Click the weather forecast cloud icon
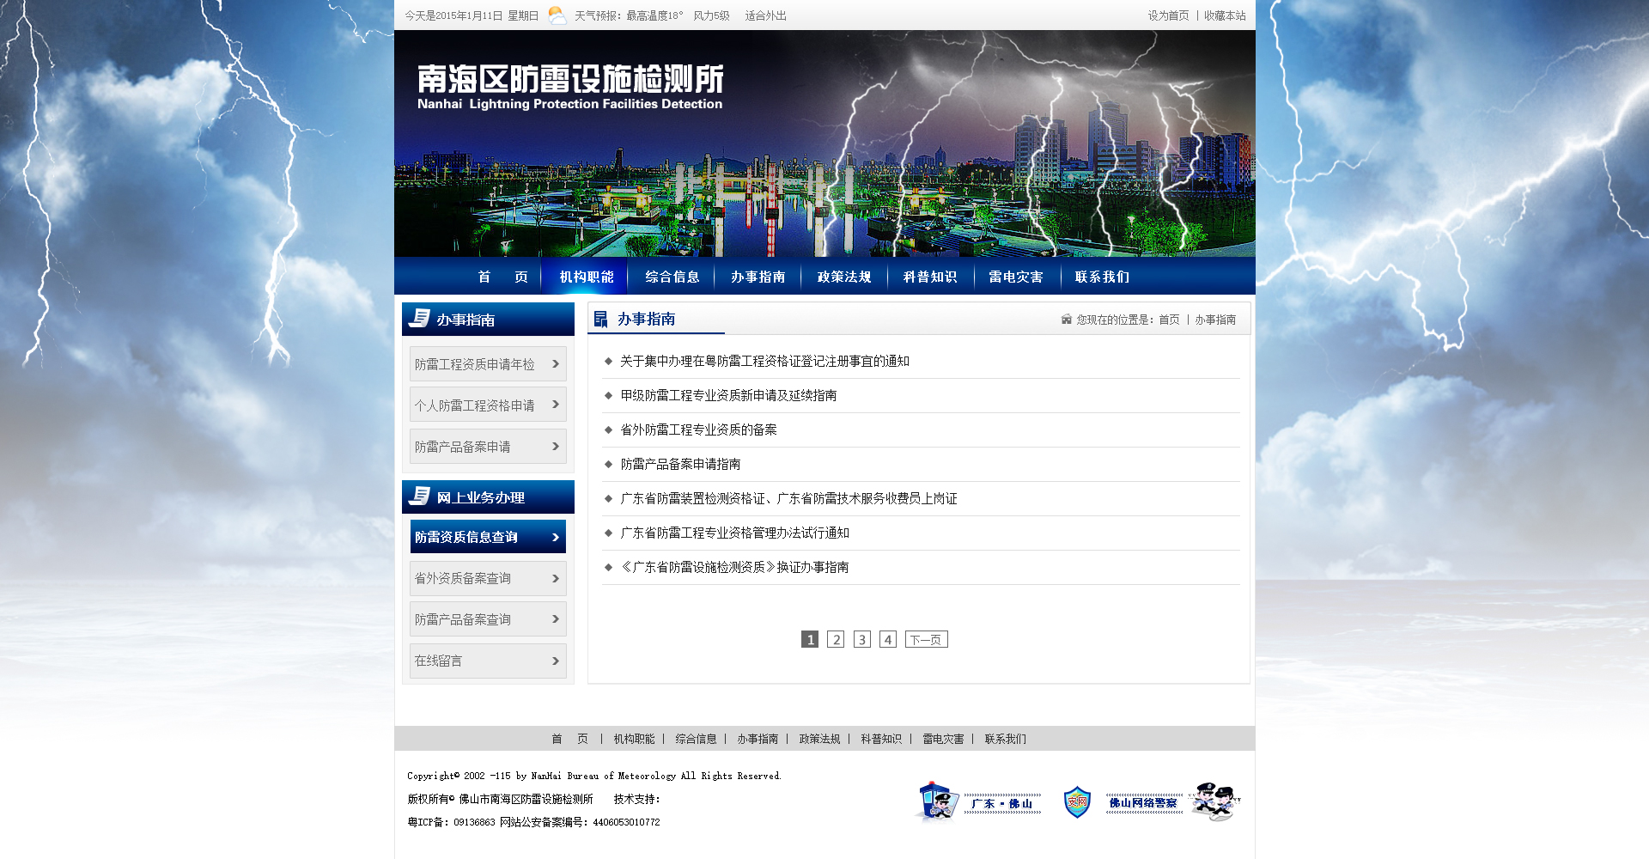This screenshot has width=1649, height=859. [557, 15]
